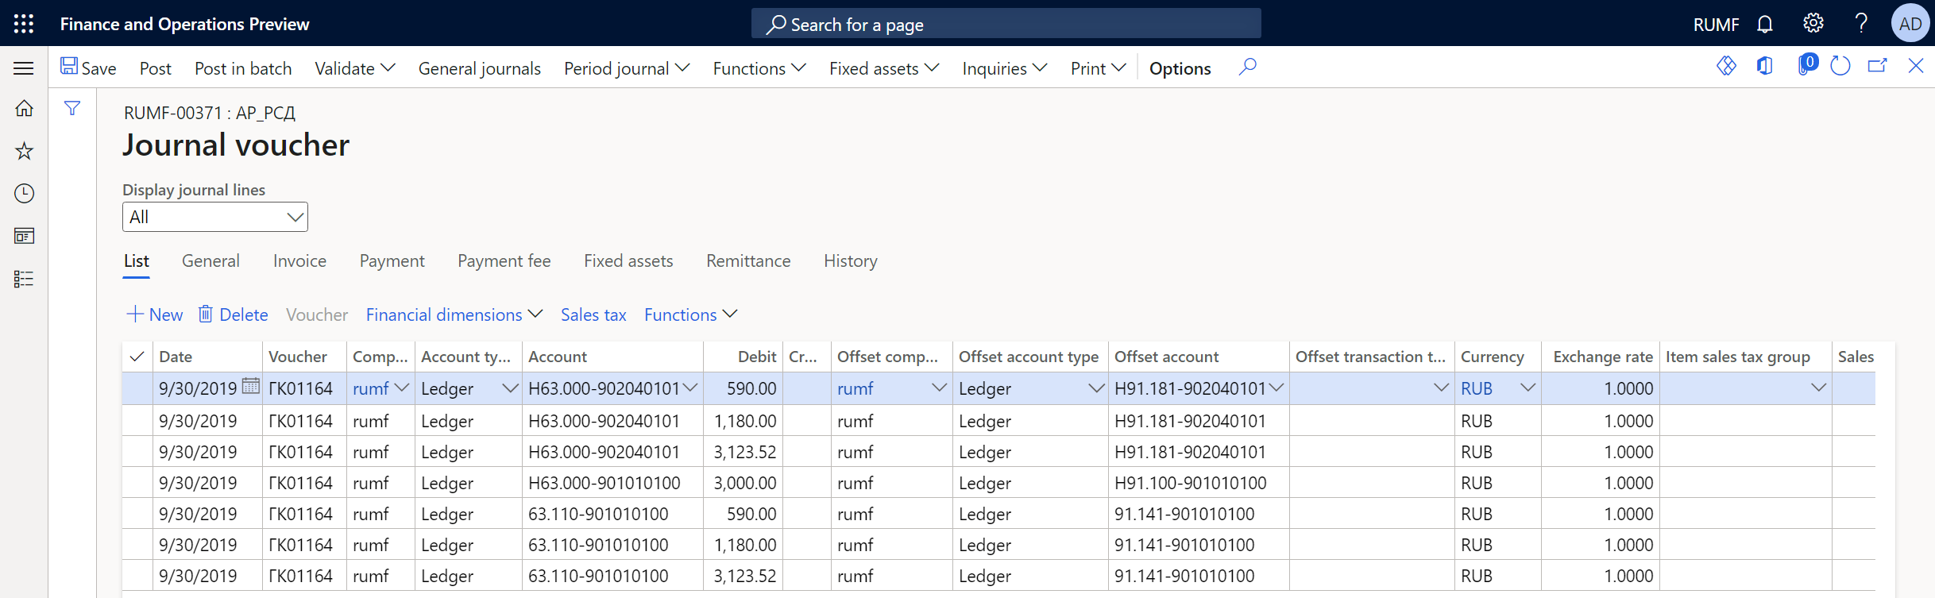Expand the top Fixed assets menu
Viewport: 1935px width, 598px height.
click(884, 68)
